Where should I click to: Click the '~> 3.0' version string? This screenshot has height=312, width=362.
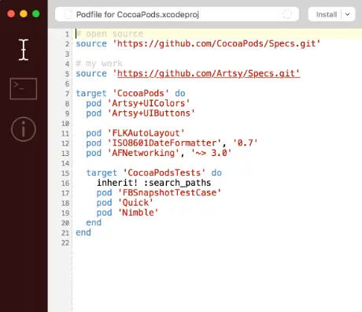(212, 153)
